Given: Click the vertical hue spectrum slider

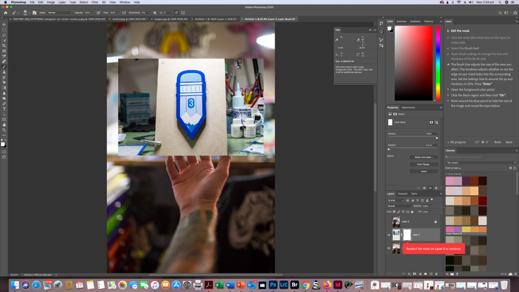Looking at the screenshot, I should pyautogui.click(x=438, y=63).
